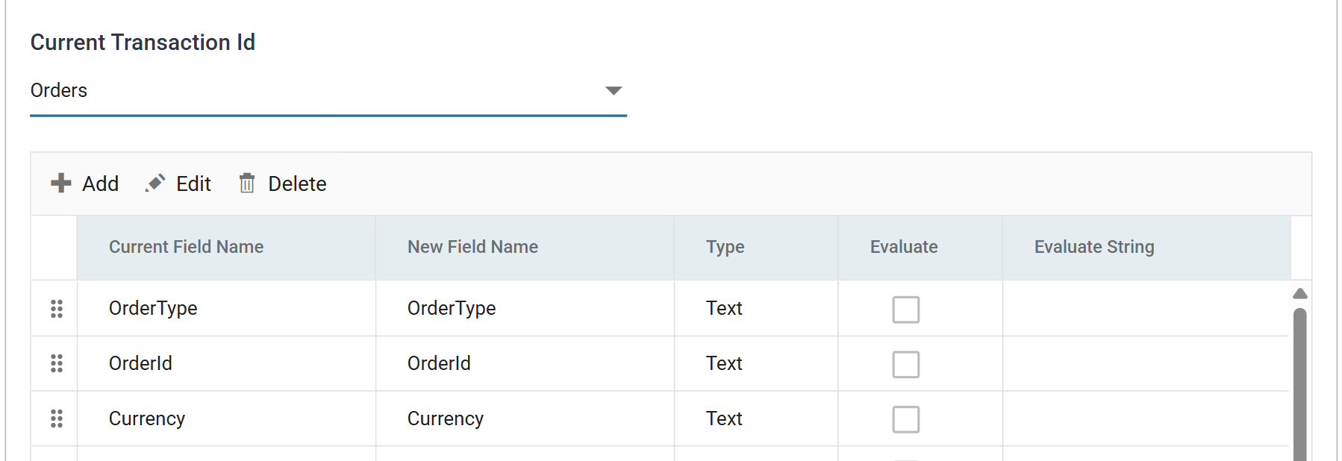Open the Current Transaction Id dropdown arrow
Viewport: 1342px width, 461px height.
614,90
